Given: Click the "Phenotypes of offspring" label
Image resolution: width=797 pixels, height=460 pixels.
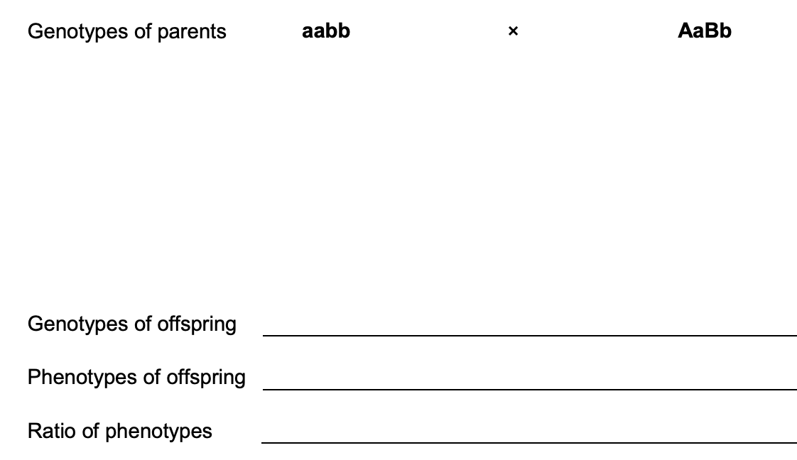Looking at the screenshot, I should coord(136,377).
